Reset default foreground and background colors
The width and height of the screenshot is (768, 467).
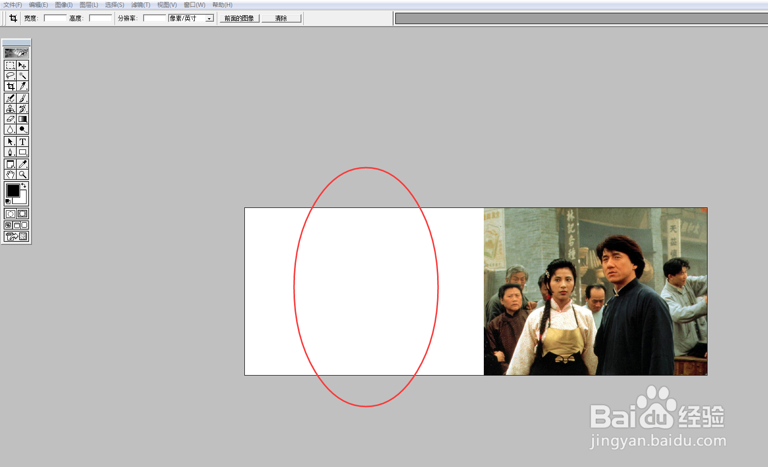coord(7,202)
